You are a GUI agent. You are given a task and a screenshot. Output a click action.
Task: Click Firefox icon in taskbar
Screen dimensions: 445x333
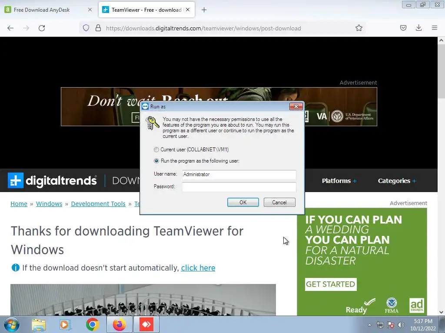pos(120,325)
